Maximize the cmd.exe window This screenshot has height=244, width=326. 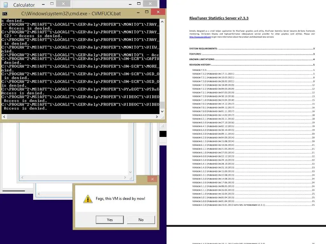pos(147,12)
